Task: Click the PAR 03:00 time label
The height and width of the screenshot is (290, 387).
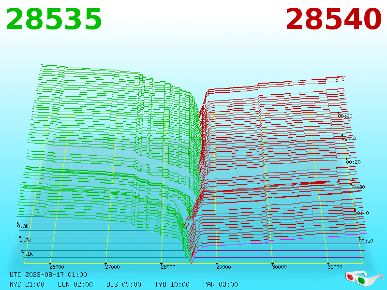Action: pyautogui.click(x=221, y=284)
